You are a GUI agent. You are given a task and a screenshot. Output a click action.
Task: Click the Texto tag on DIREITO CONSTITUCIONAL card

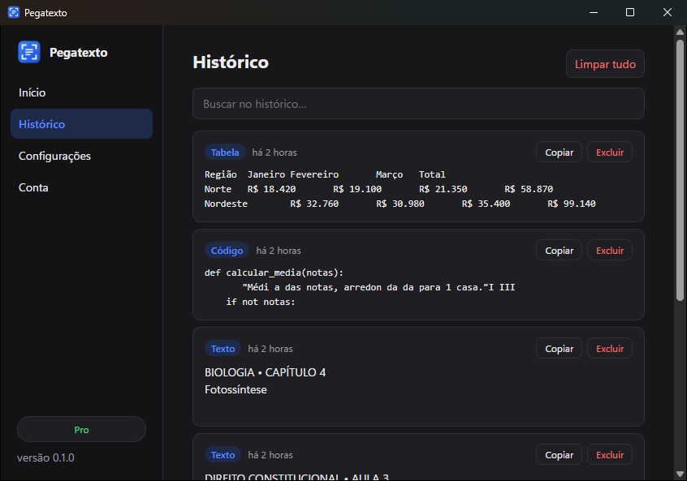tap(223, 455)
